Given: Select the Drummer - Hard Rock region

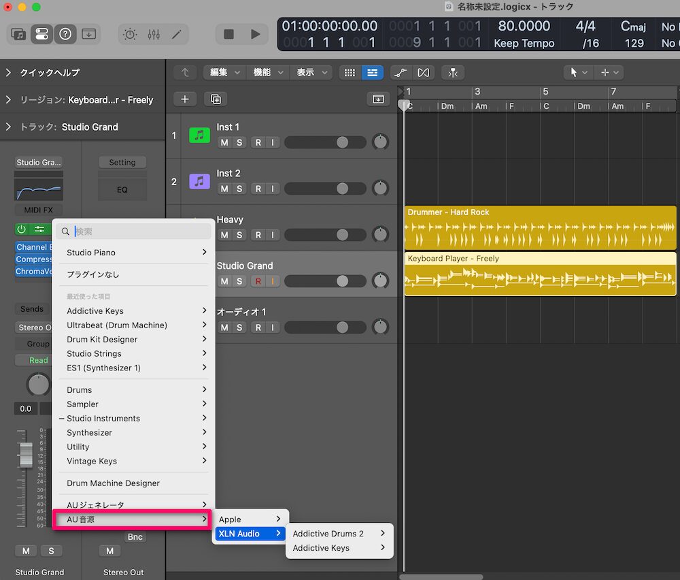Looking at the screenshot, I should point(540,227).
